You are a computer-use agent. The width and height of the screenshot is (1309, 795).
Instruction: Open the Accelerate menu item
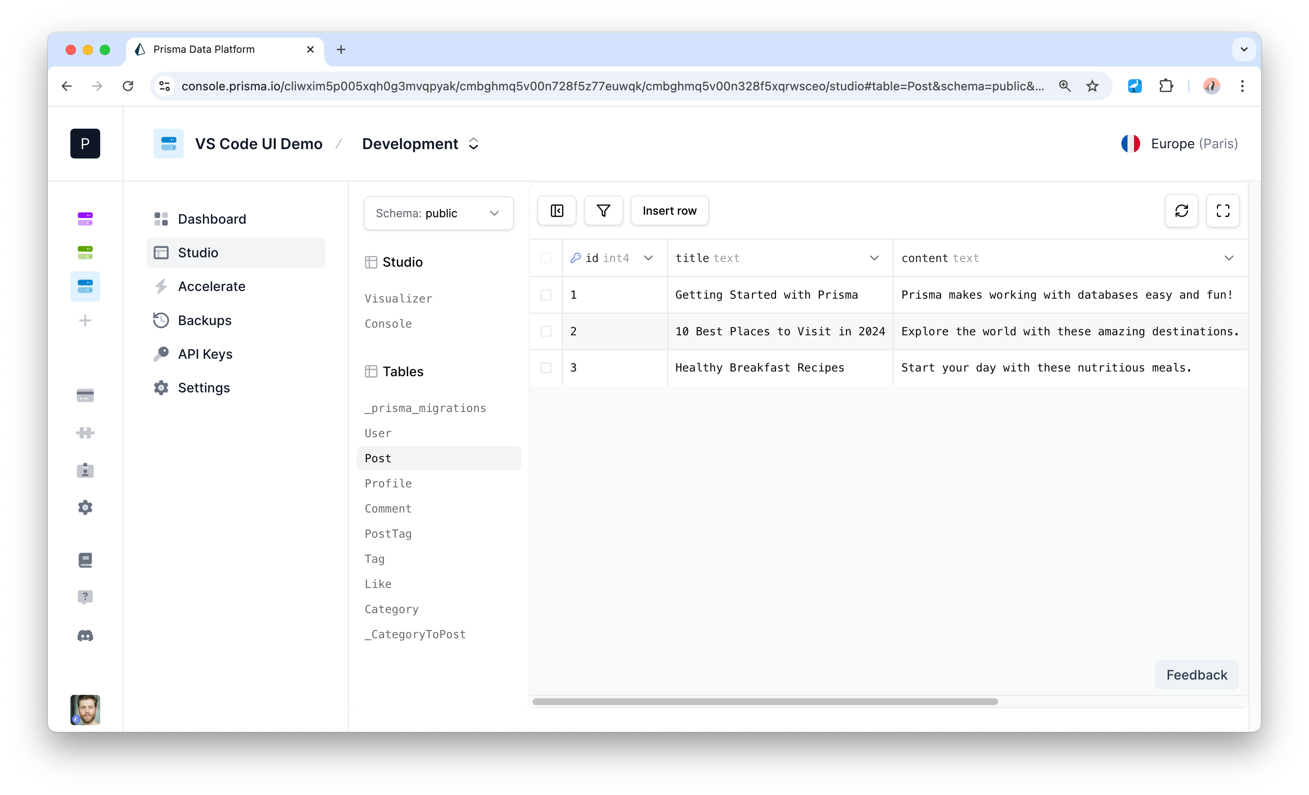(x=211, y=287)
